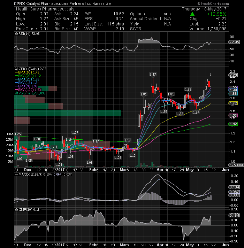This screenshot has height=248, width=244.
Task: Click the 0.037 MACD histogram axis tag
Action: (x=234, y=195)
